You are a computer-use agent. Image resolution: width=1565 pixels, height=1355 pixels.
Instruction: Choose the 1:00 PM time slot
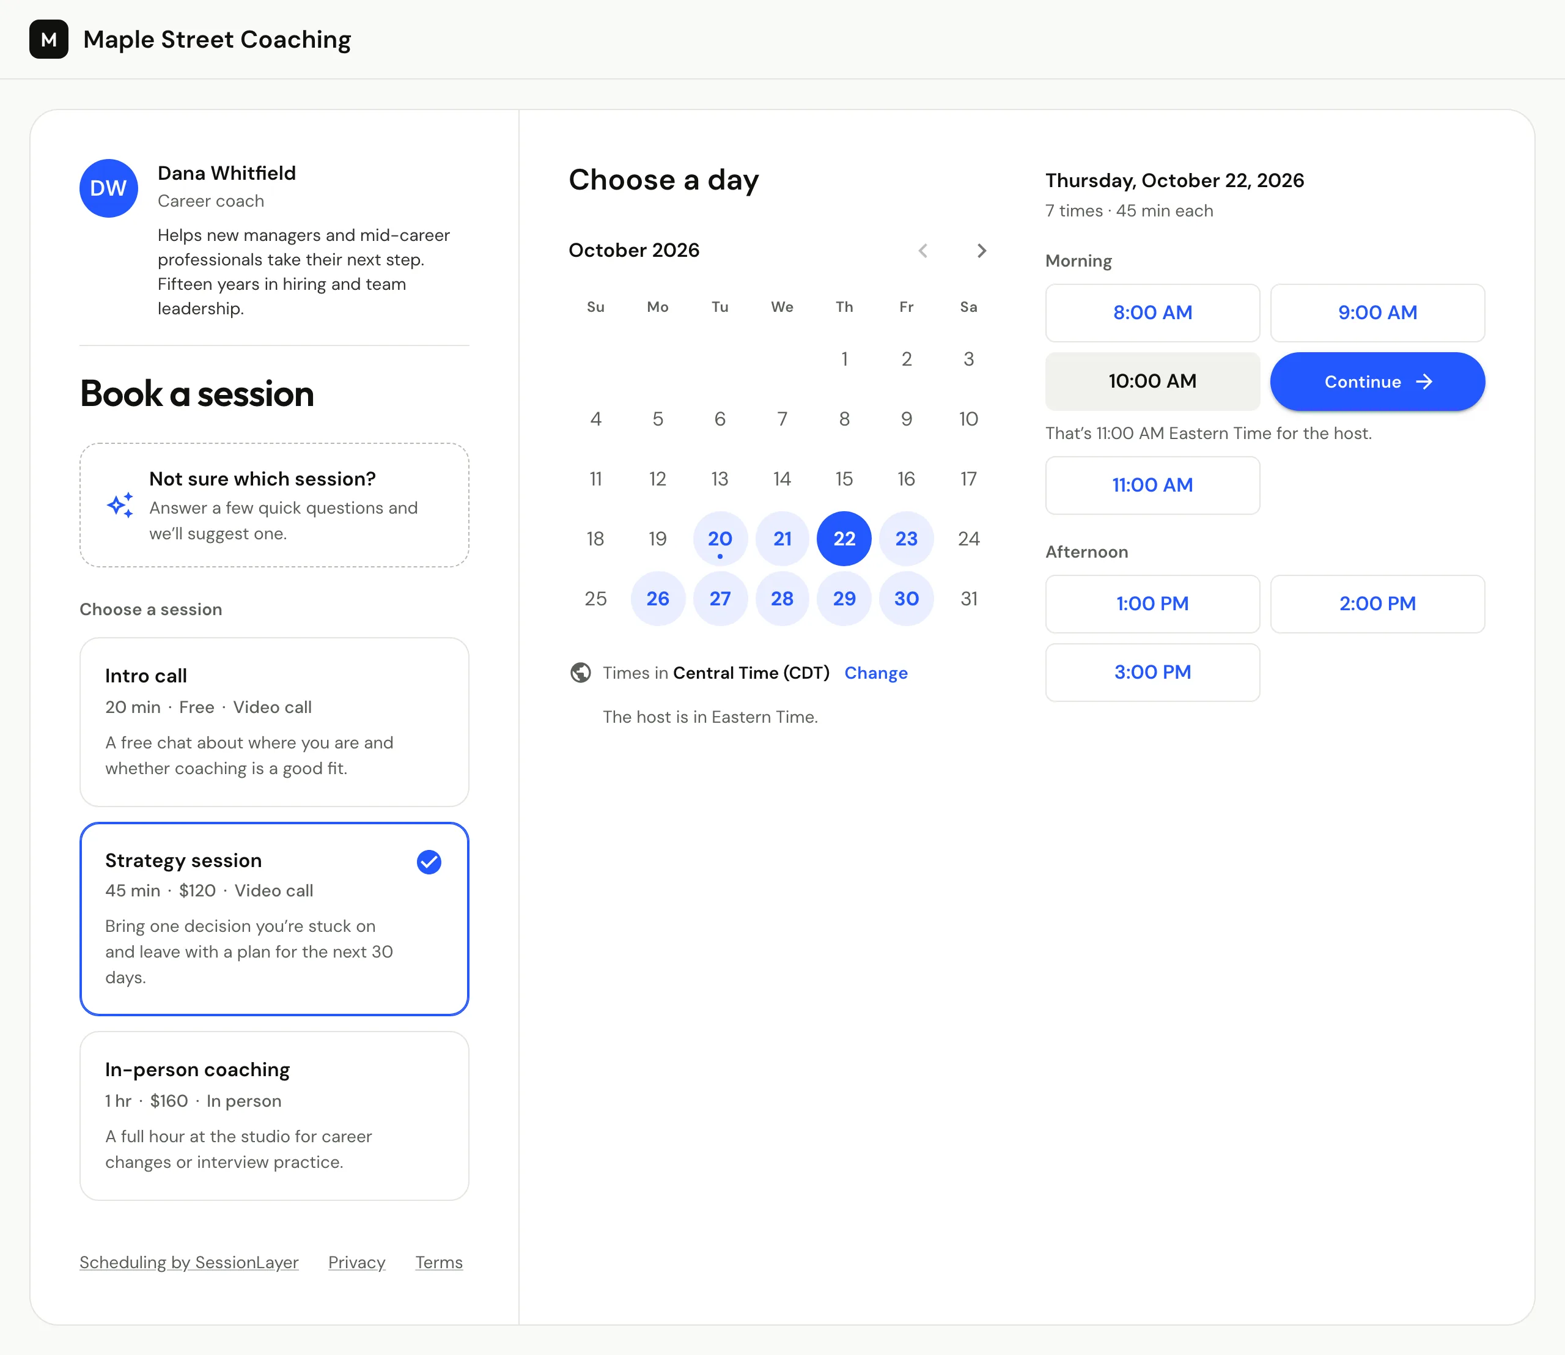[x=1152, y=604]
